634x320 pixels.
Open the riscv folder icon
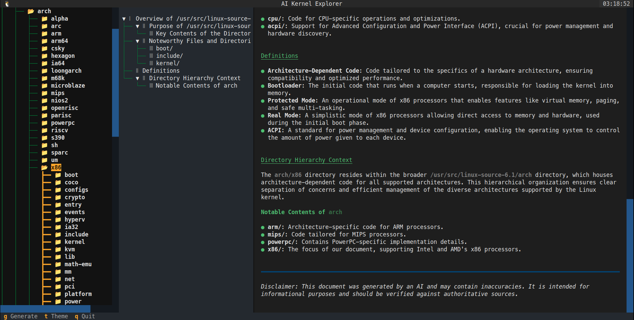click(x=44, y=130)
